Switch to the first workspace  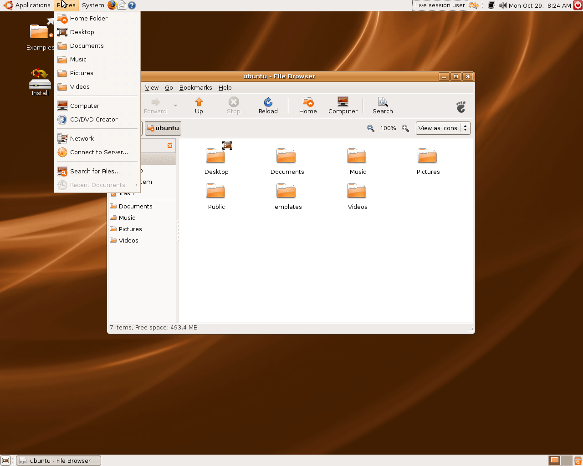tap(554, 461)
